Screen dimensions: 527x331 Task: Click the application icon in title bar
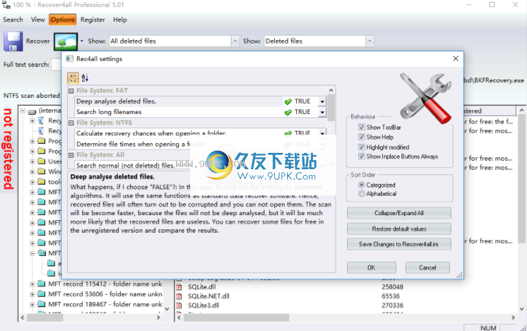tap(6, 5)
